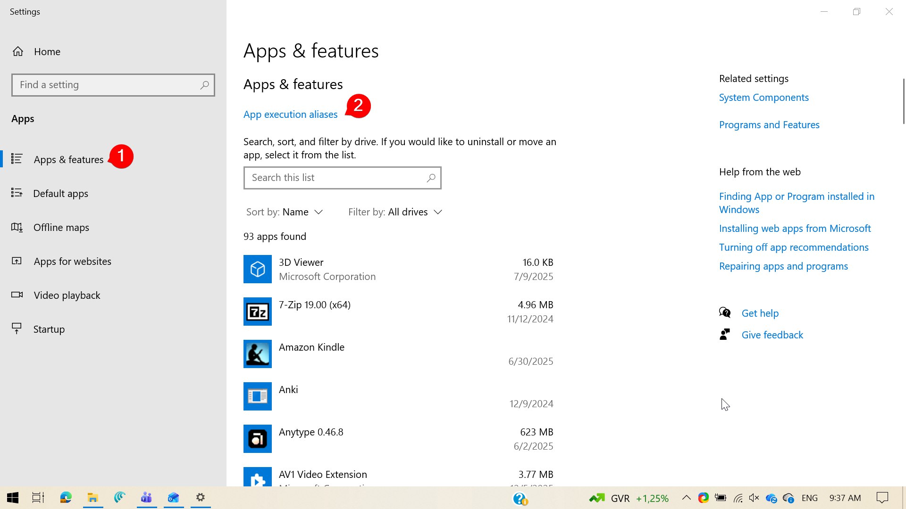The height and width of the screenshot is (509, 906).
Task: Click the muted volume tray icon
Action: point(754,498)
